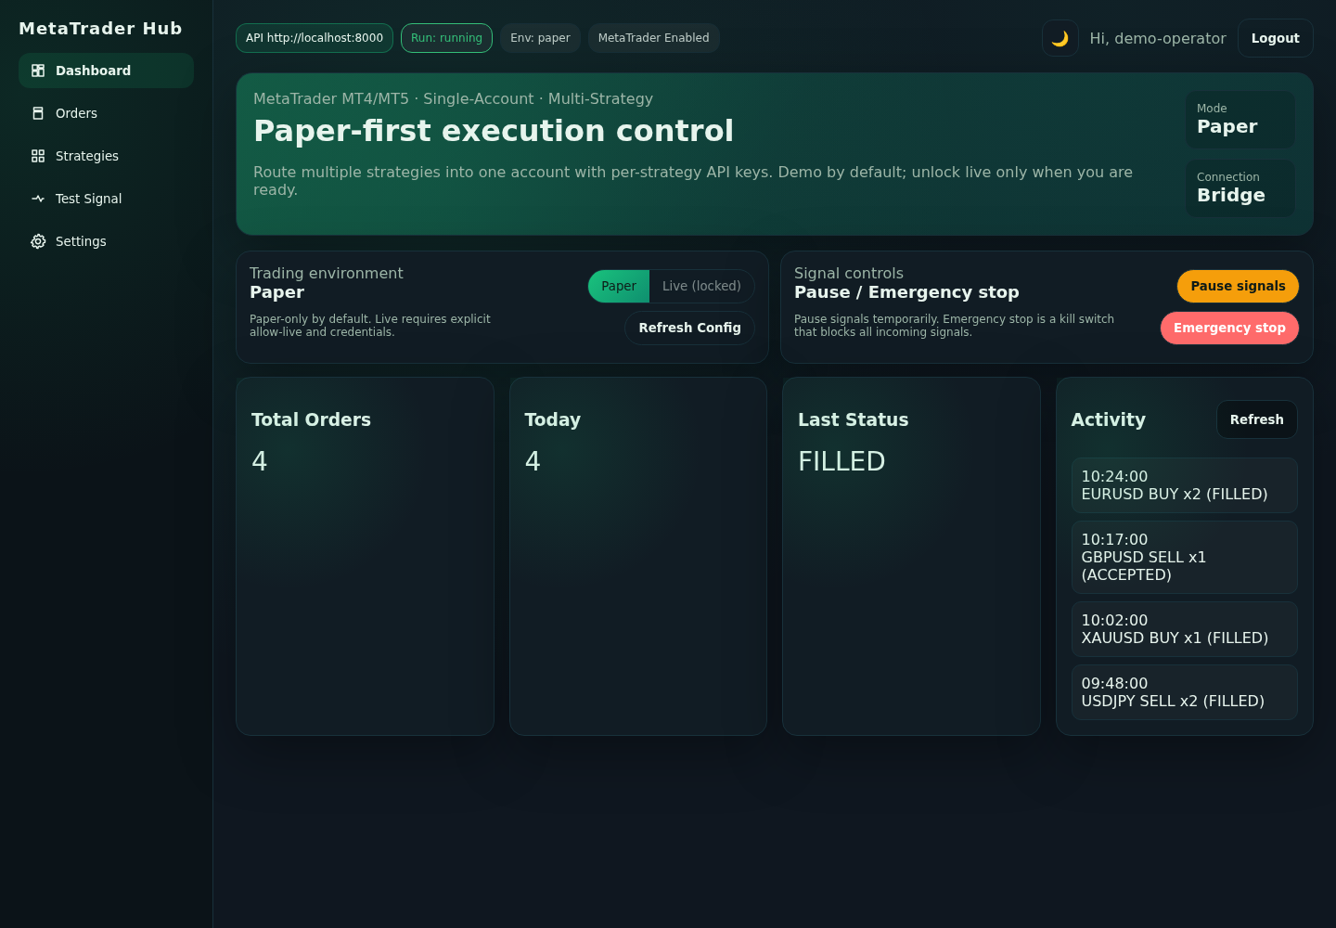1336x928 pixels.
Task: Select the XAUUSD BUY x1 activity entry
Action: point(1184,629)
